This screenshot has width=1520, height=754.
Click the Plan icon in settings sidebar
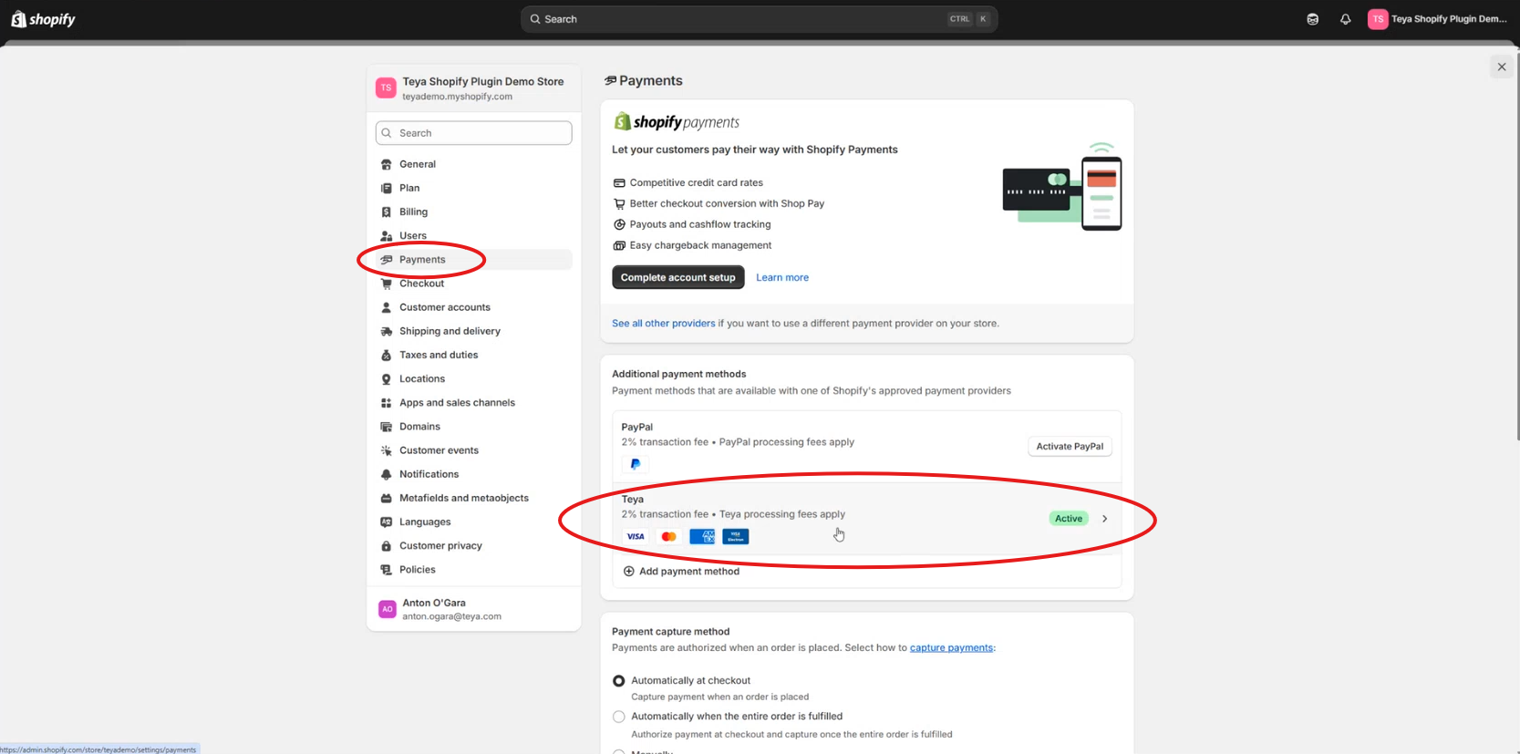[x=387, y=189]
